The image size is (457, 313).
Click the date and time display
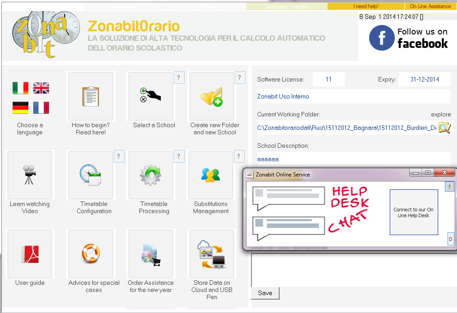point(391,17)
